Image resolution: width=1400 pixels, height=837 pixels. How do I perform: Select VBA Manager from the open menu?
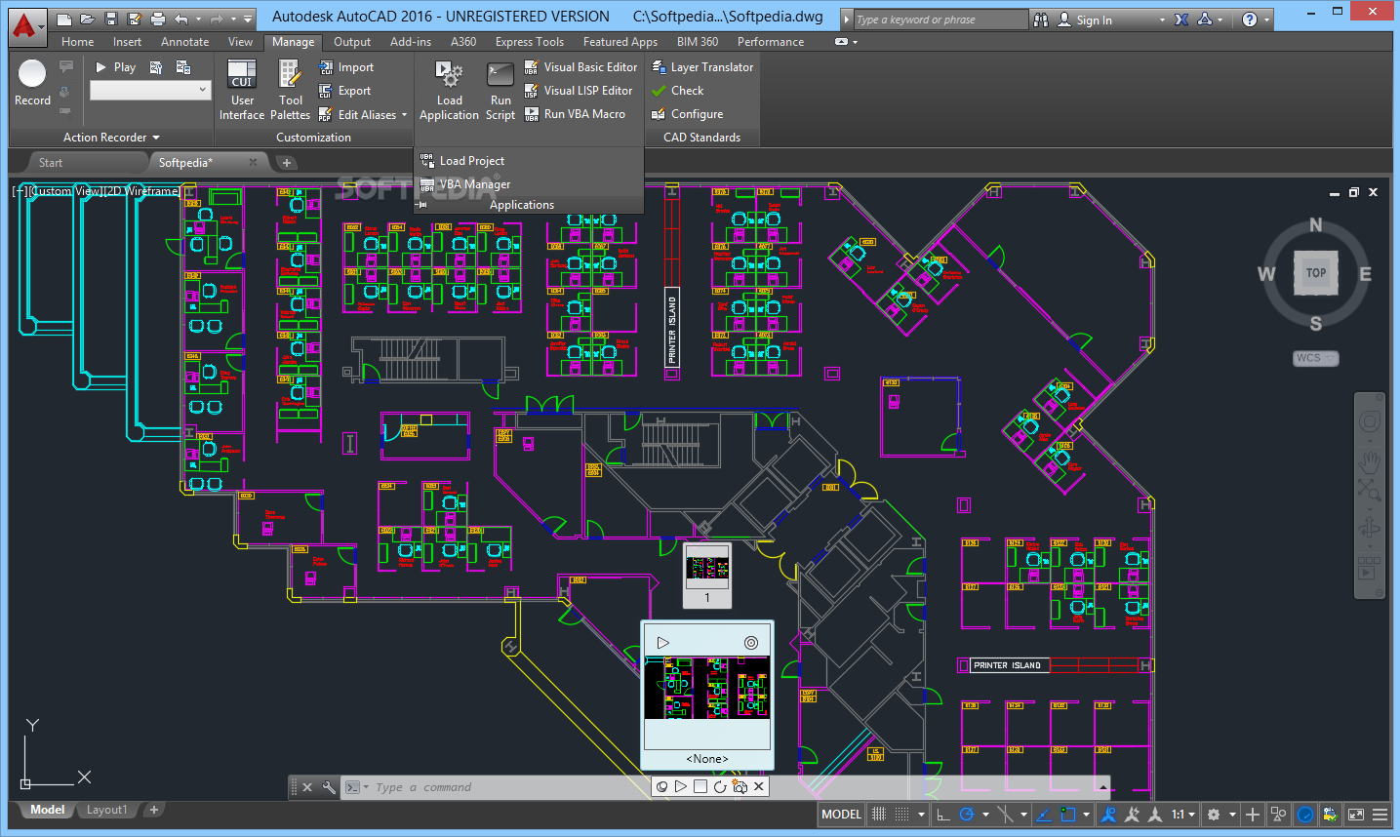click(x=474, y=183)
